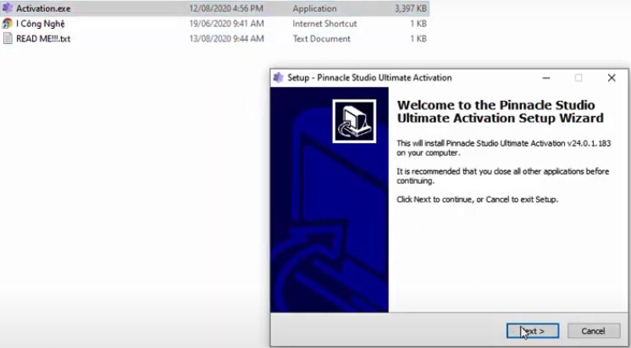Select the Activation.exe file name
Image resolution: width=631 pixels, height=348 pixels.
point(43,8)
